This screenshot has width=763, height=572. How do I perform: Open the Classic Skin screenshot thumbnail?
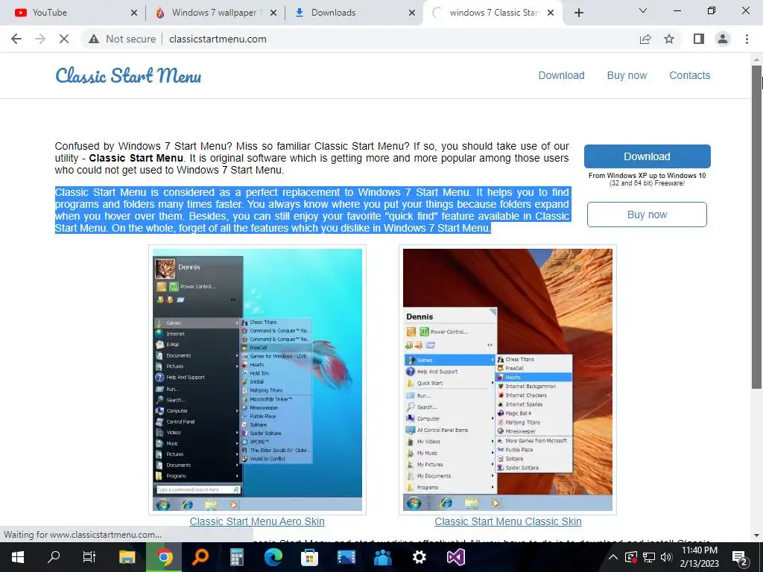coord(507,379)
